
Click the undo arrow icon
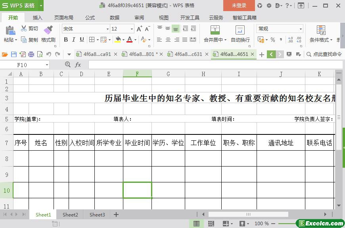pos(49,54)
